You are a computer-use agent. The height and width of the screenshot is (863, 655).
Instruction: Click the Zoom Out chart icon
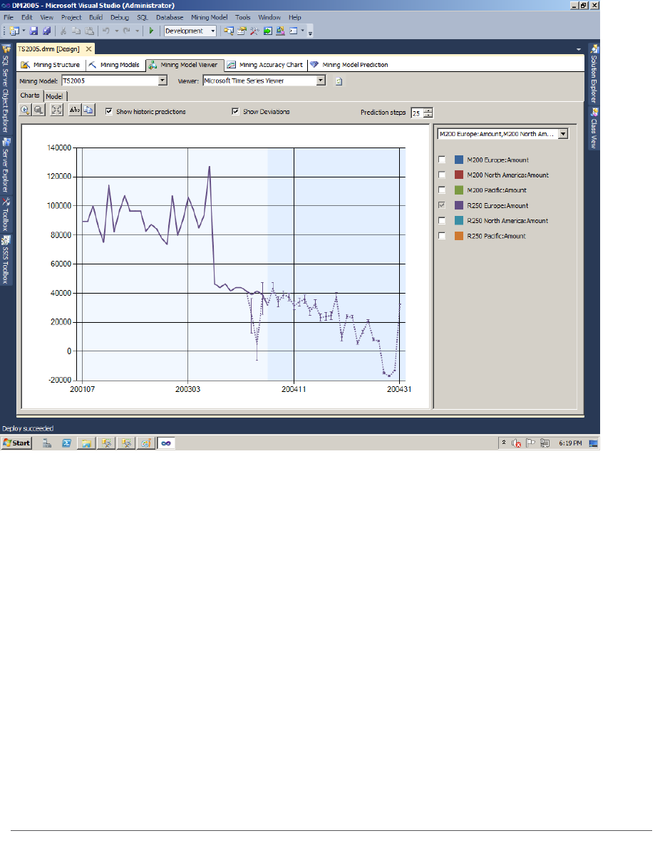[x=38, y=110]
